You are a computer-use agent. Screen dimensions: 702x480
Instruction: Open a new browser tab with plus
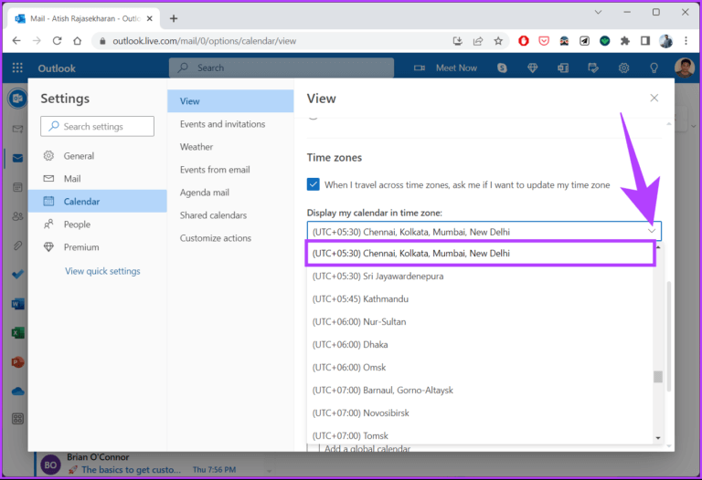pos(174,18)
